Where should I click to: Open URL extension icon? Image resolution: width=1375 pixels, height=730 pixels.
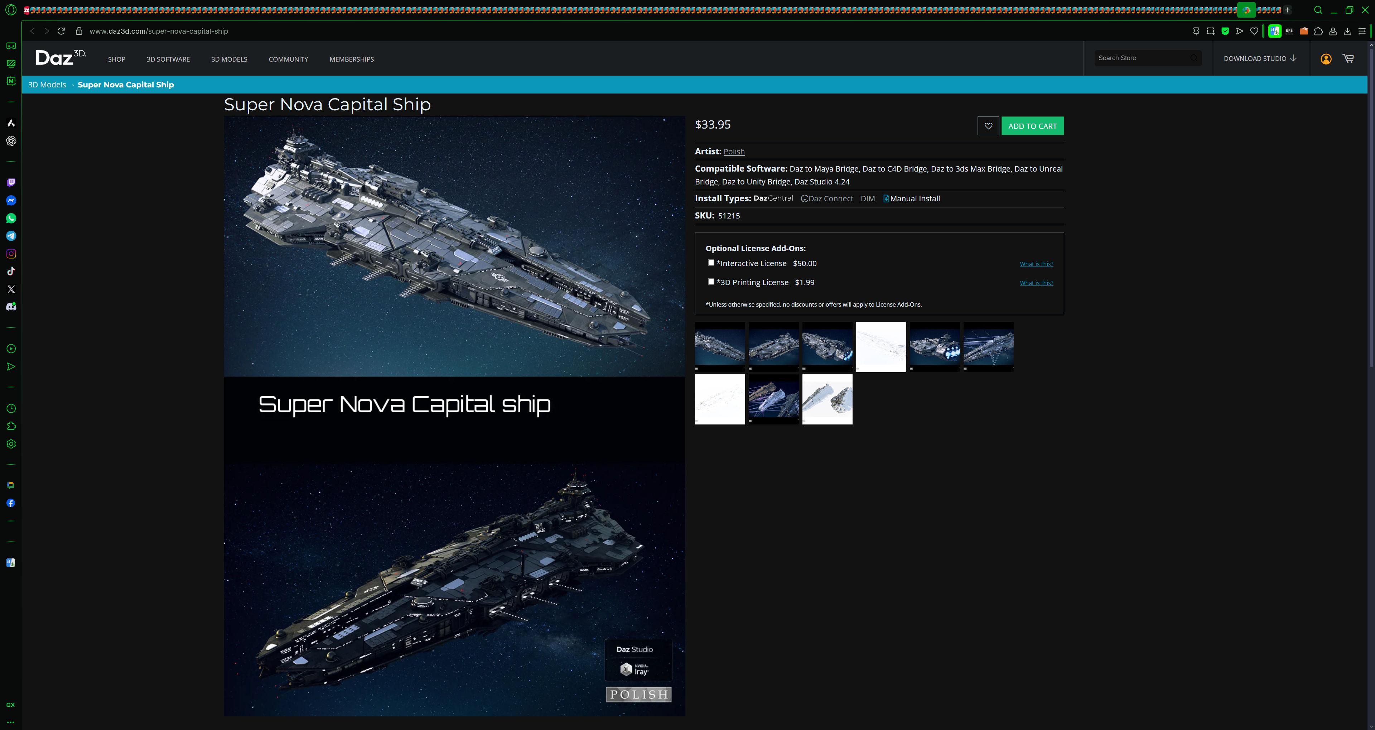(x=1289, y=31)
